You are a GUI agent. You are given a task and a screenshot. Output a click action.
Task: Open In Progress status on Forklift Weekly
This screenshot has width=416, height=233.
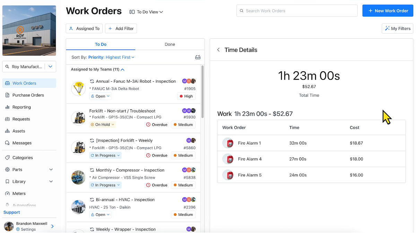[x=105, y=155]
